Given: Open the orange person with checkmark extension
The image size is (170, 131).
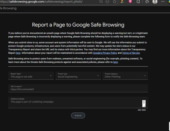Looking at the screenshot, I should pyautogui.click(x=122, y=1).
